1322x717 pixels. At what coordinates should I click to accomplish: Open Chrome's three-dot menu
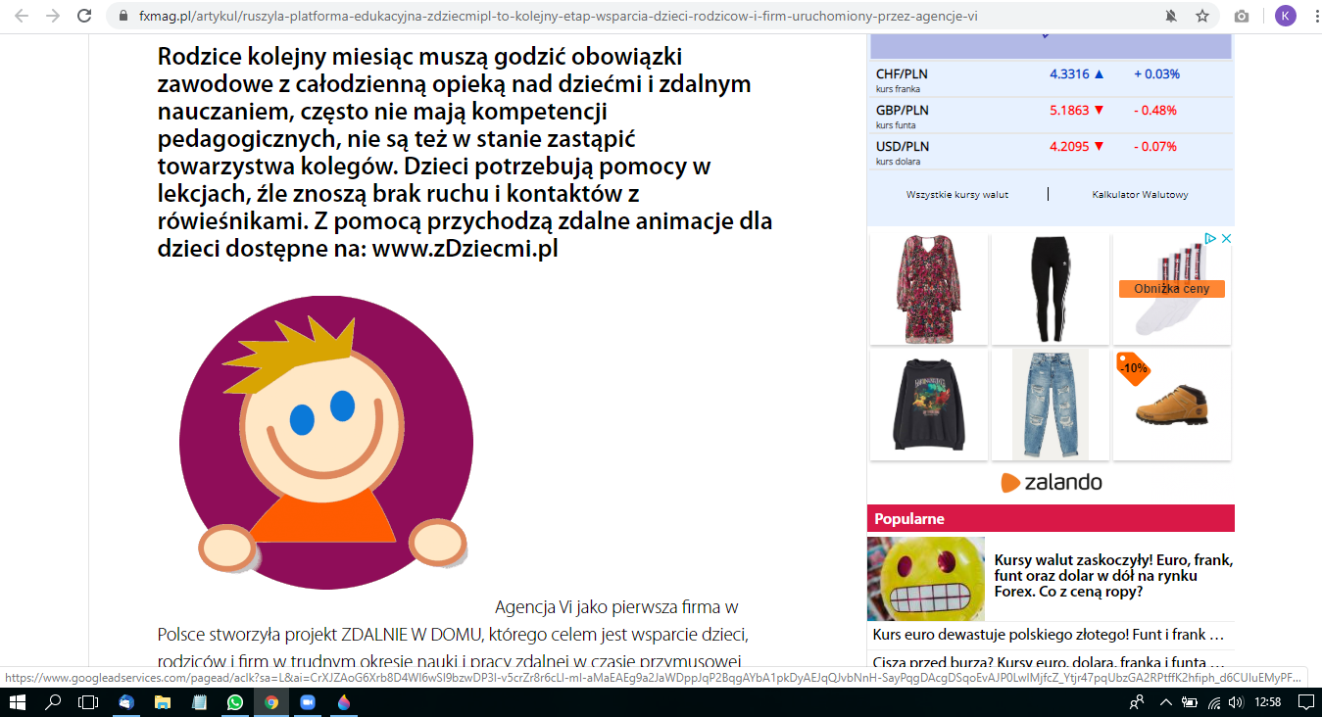pyautogui.click(x=1310, y=17)
